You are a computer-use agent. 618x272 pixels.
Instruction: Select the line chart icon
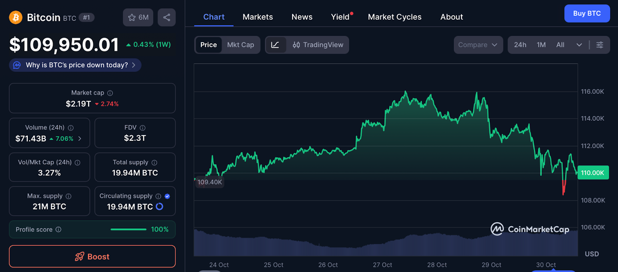275,45
